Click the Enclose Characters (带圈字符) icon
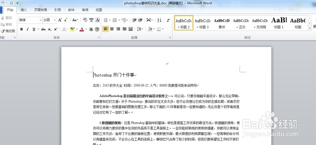The height and width of the screenshot is (145, 316). [97, 29]
